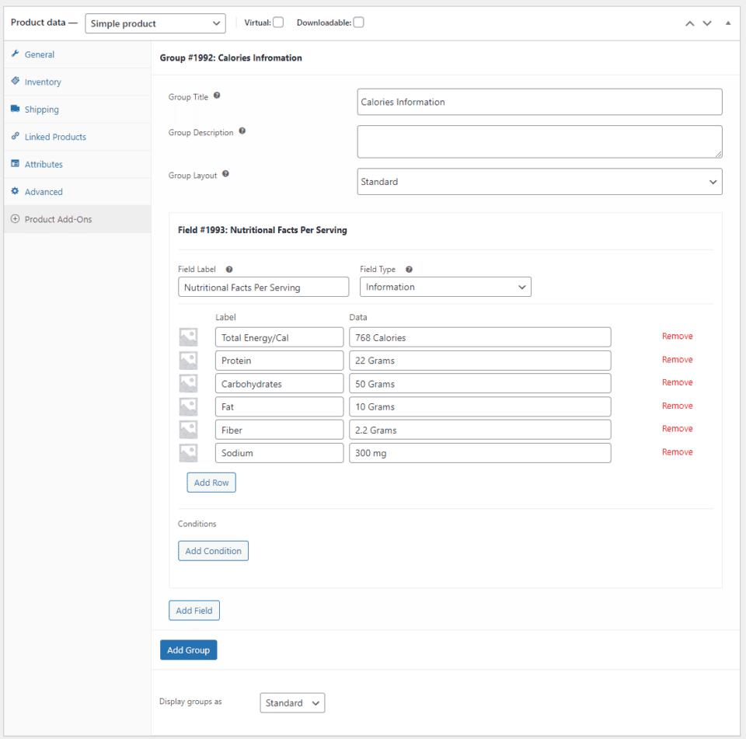Click the Linked Products chain icon
The width and height of the screenshot is (746, 739).
point(16,136)
